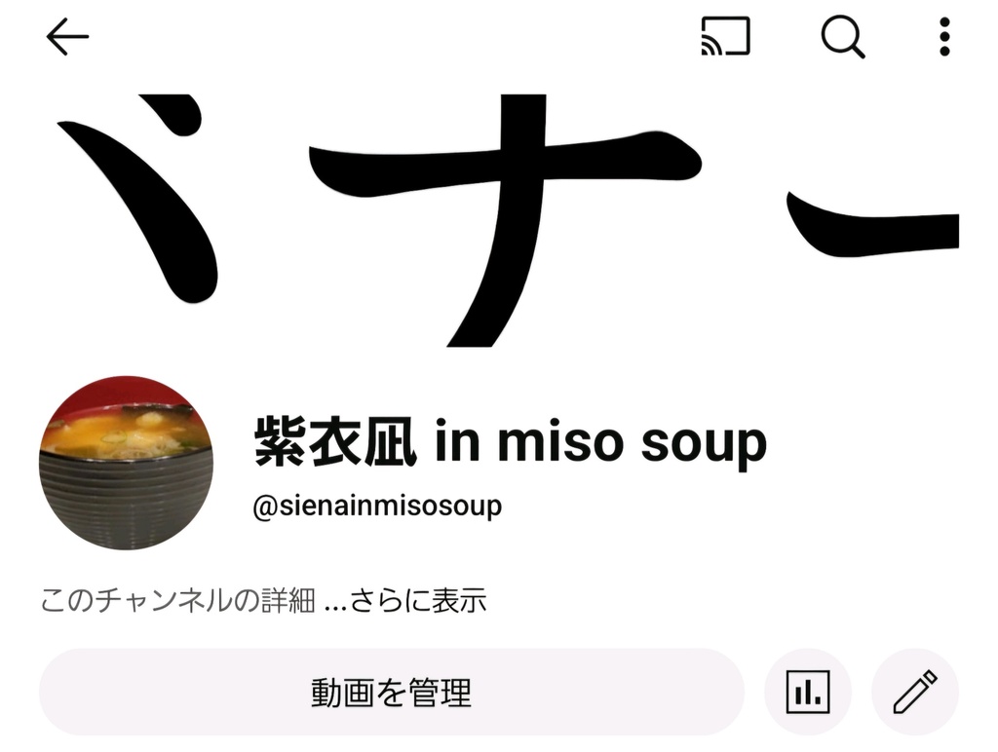Tap the channel banner image

pyautogui.click(x=499, y=221)
